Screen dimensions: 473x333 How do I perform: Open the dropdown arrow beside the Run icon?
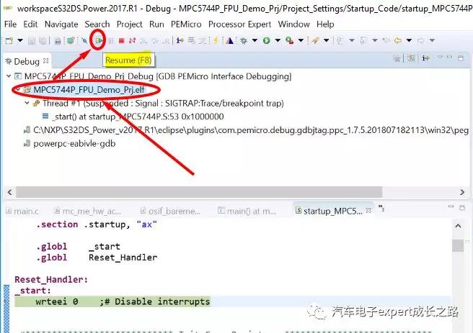click(x=276, y=40)
